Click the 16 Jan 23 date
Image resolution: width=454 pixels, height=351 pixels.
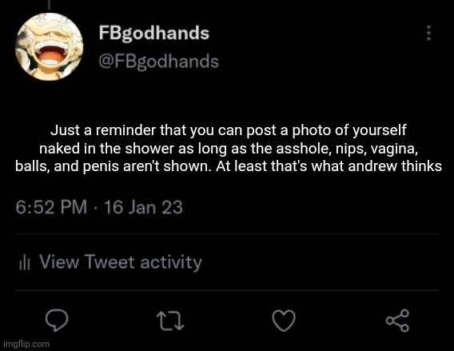[143, 207]
